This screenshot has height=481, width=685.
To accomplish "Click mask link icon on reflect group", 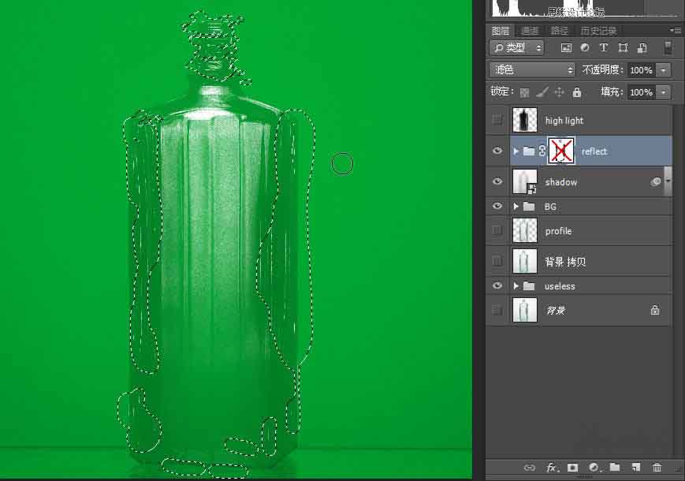I will point(542,151).
